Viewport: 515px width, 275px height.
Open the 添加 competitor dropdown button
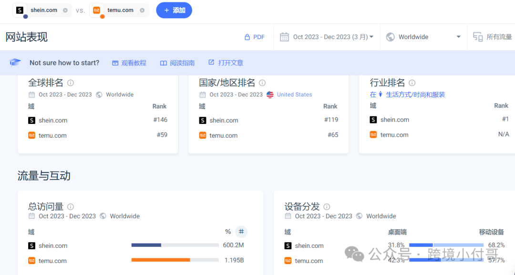[174, 10]
